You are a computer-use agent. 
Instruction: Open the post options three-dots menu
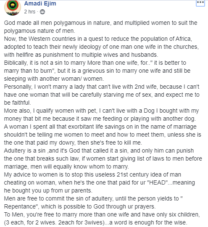click(x=200, y=3)
